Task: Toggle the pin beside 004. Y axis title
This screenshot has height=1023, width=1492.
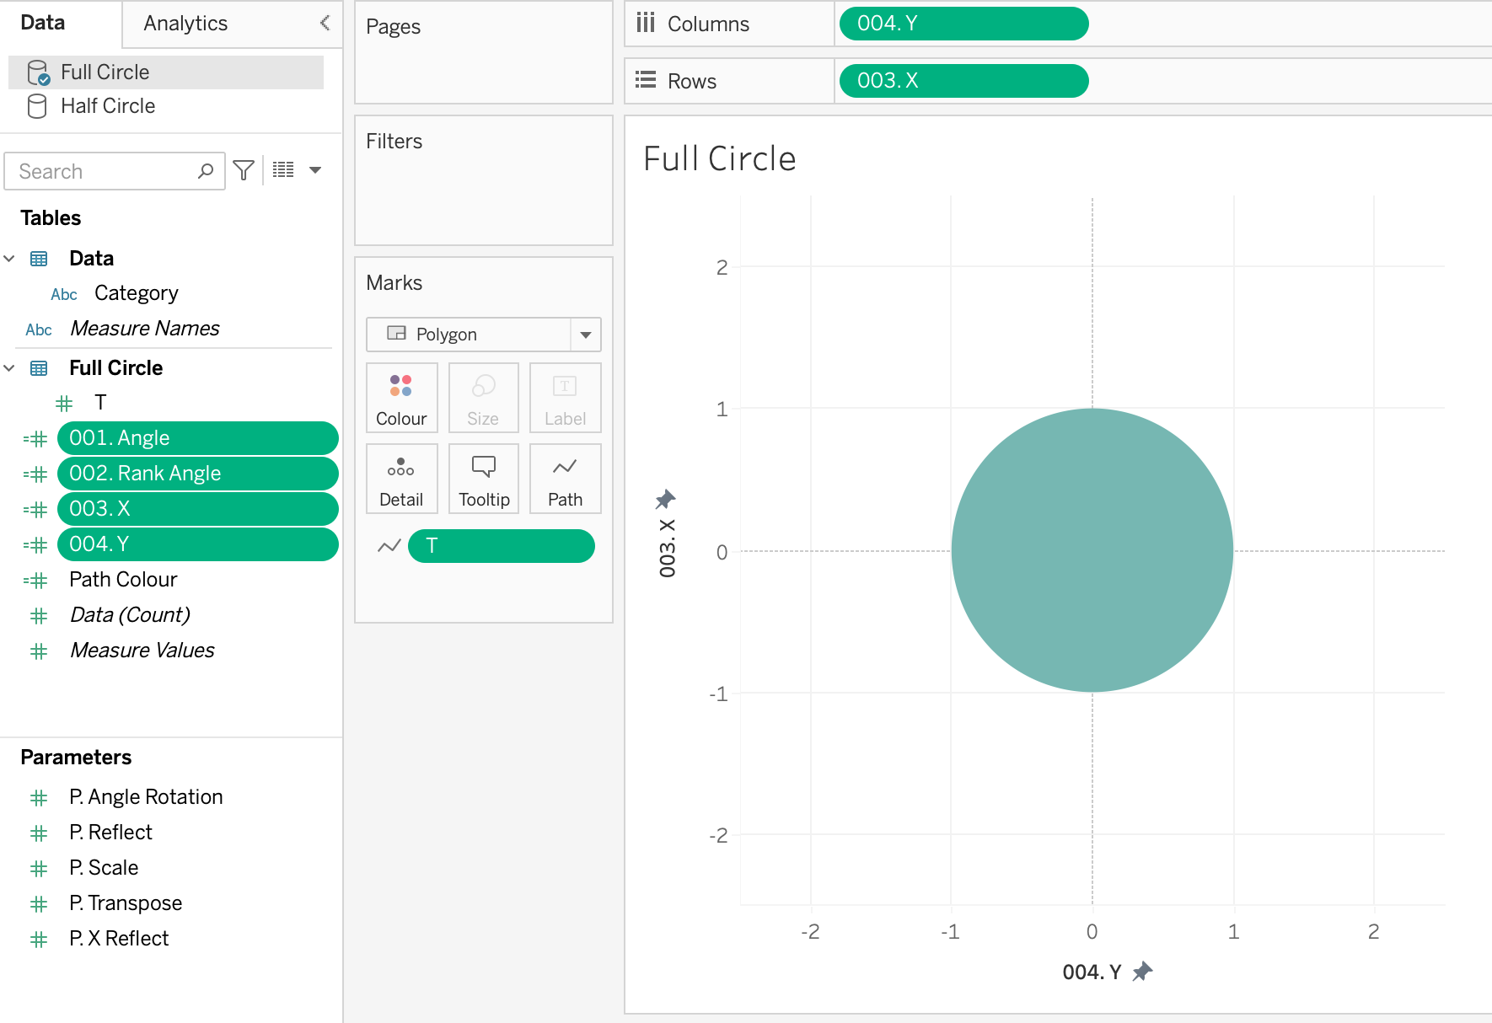Action: pyautogui.click(x=1142, y=972)
